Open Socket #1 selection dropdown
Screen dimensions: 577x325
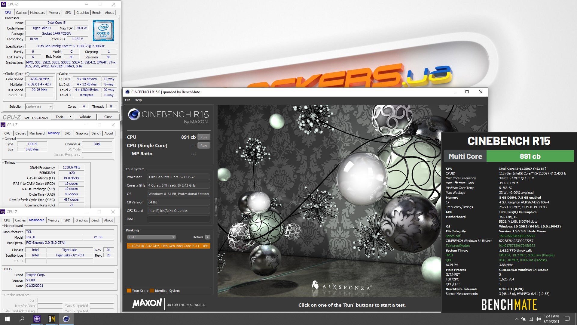point(39,107)
